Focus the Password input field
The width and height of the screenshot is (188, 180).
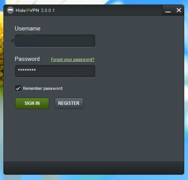pyautogui.click(x=55, y=71)
